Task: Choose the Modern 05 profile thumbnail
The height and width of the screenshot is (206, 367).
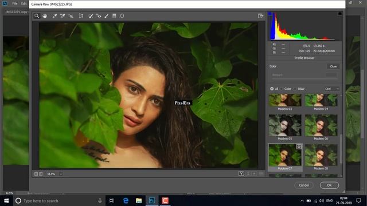Action: pos(285,125)
